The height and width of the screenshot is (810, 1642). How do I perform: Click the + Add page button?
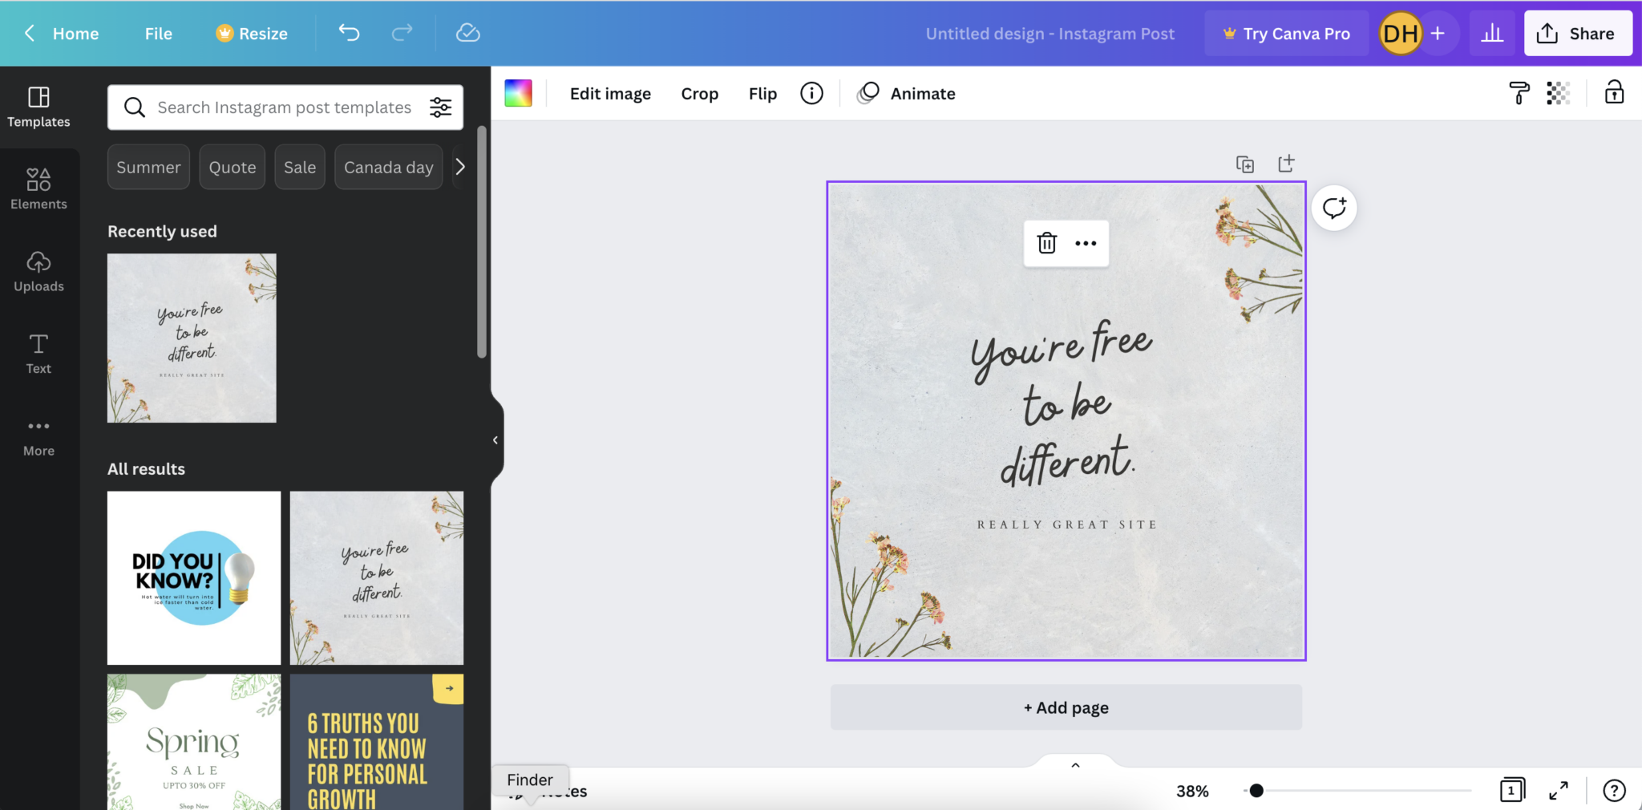pyautogui.click(x=1066, y=707)
